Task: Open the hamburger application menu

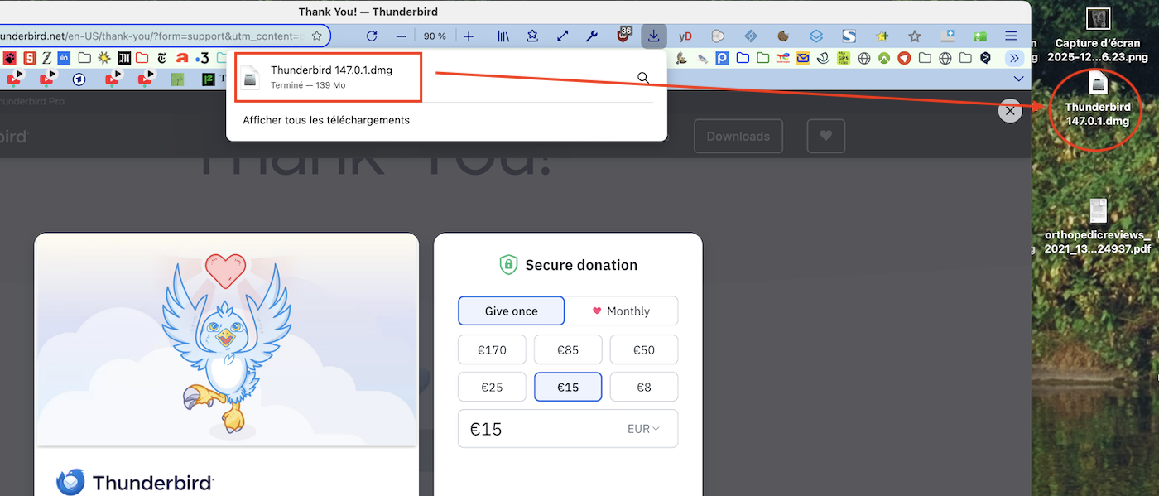Action: pos(1011,36)
